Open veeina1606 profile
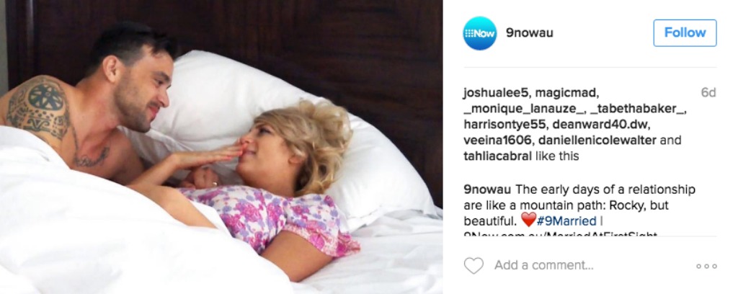Screen dimensions: 738x294 click(497, 141)
